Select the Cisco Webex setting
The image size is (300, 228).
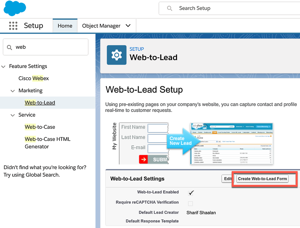pos(33,78)
